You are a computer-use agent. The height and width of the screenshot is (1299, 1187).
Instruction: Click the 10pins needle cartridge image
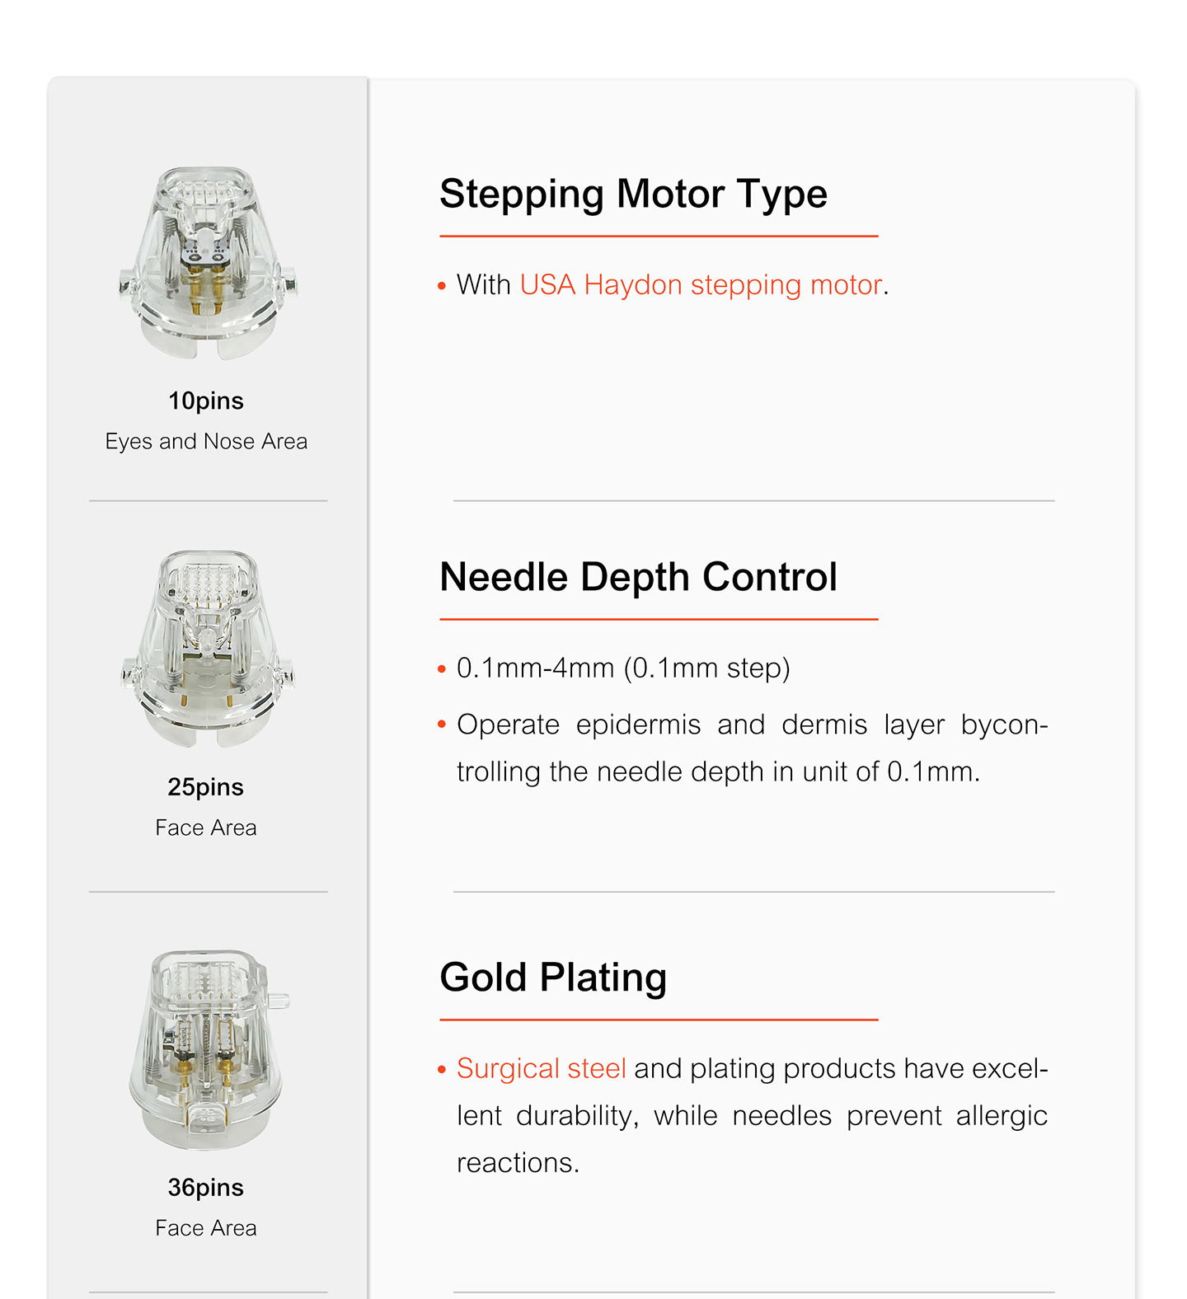[x=208, y=263]
